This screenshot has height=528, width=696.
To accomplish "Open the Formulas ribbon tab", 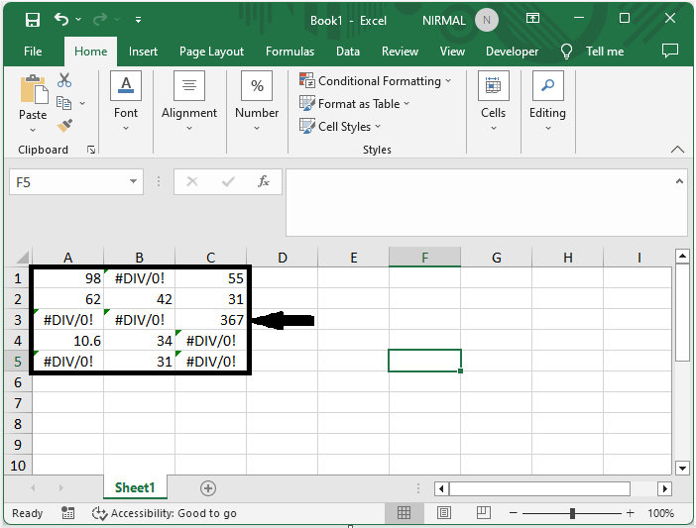I will [x=290, y=52].
